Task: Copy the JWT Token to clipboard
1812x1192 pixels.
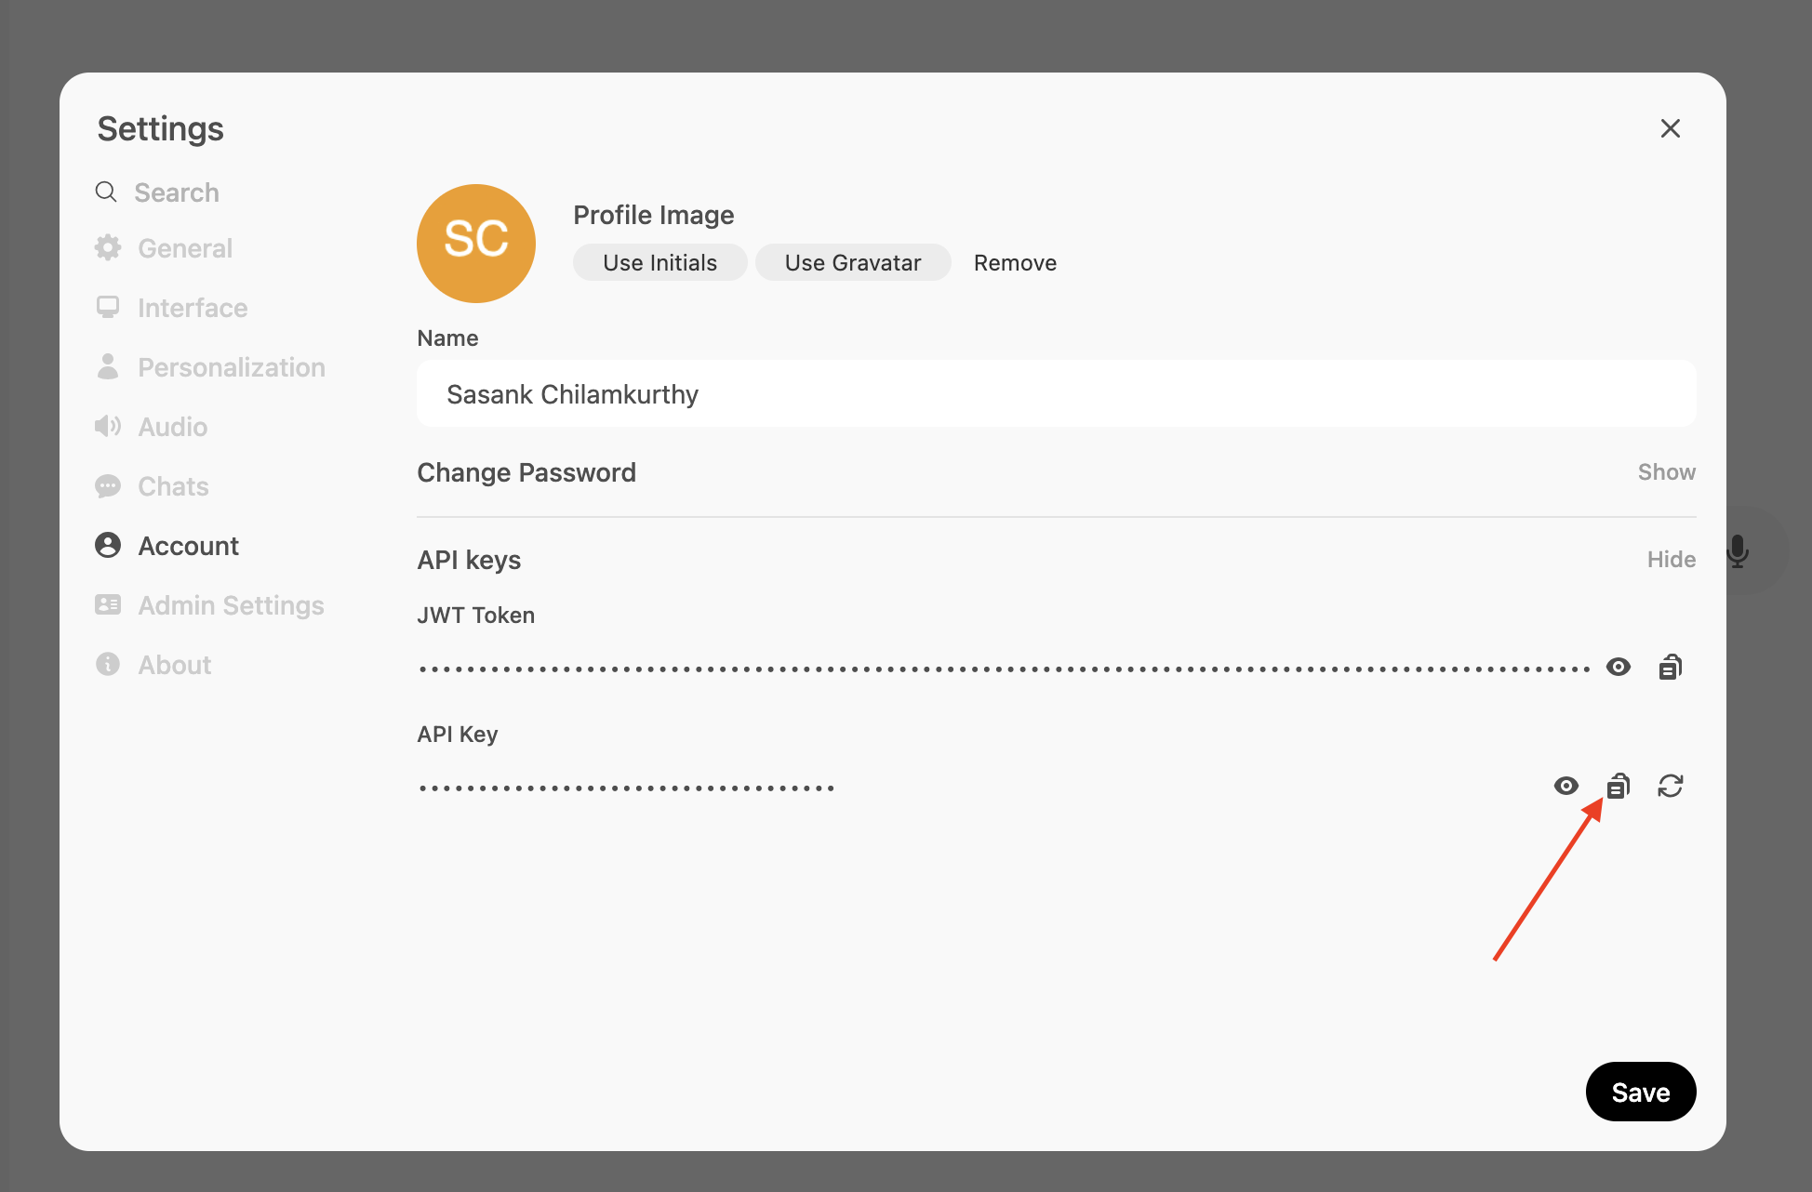Action: click(x=1671, y=667)
